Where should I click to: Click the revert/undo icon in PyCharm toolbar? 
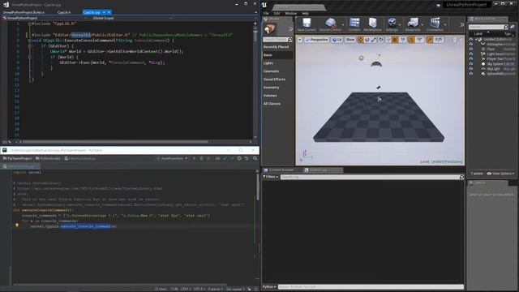[247, 159]
